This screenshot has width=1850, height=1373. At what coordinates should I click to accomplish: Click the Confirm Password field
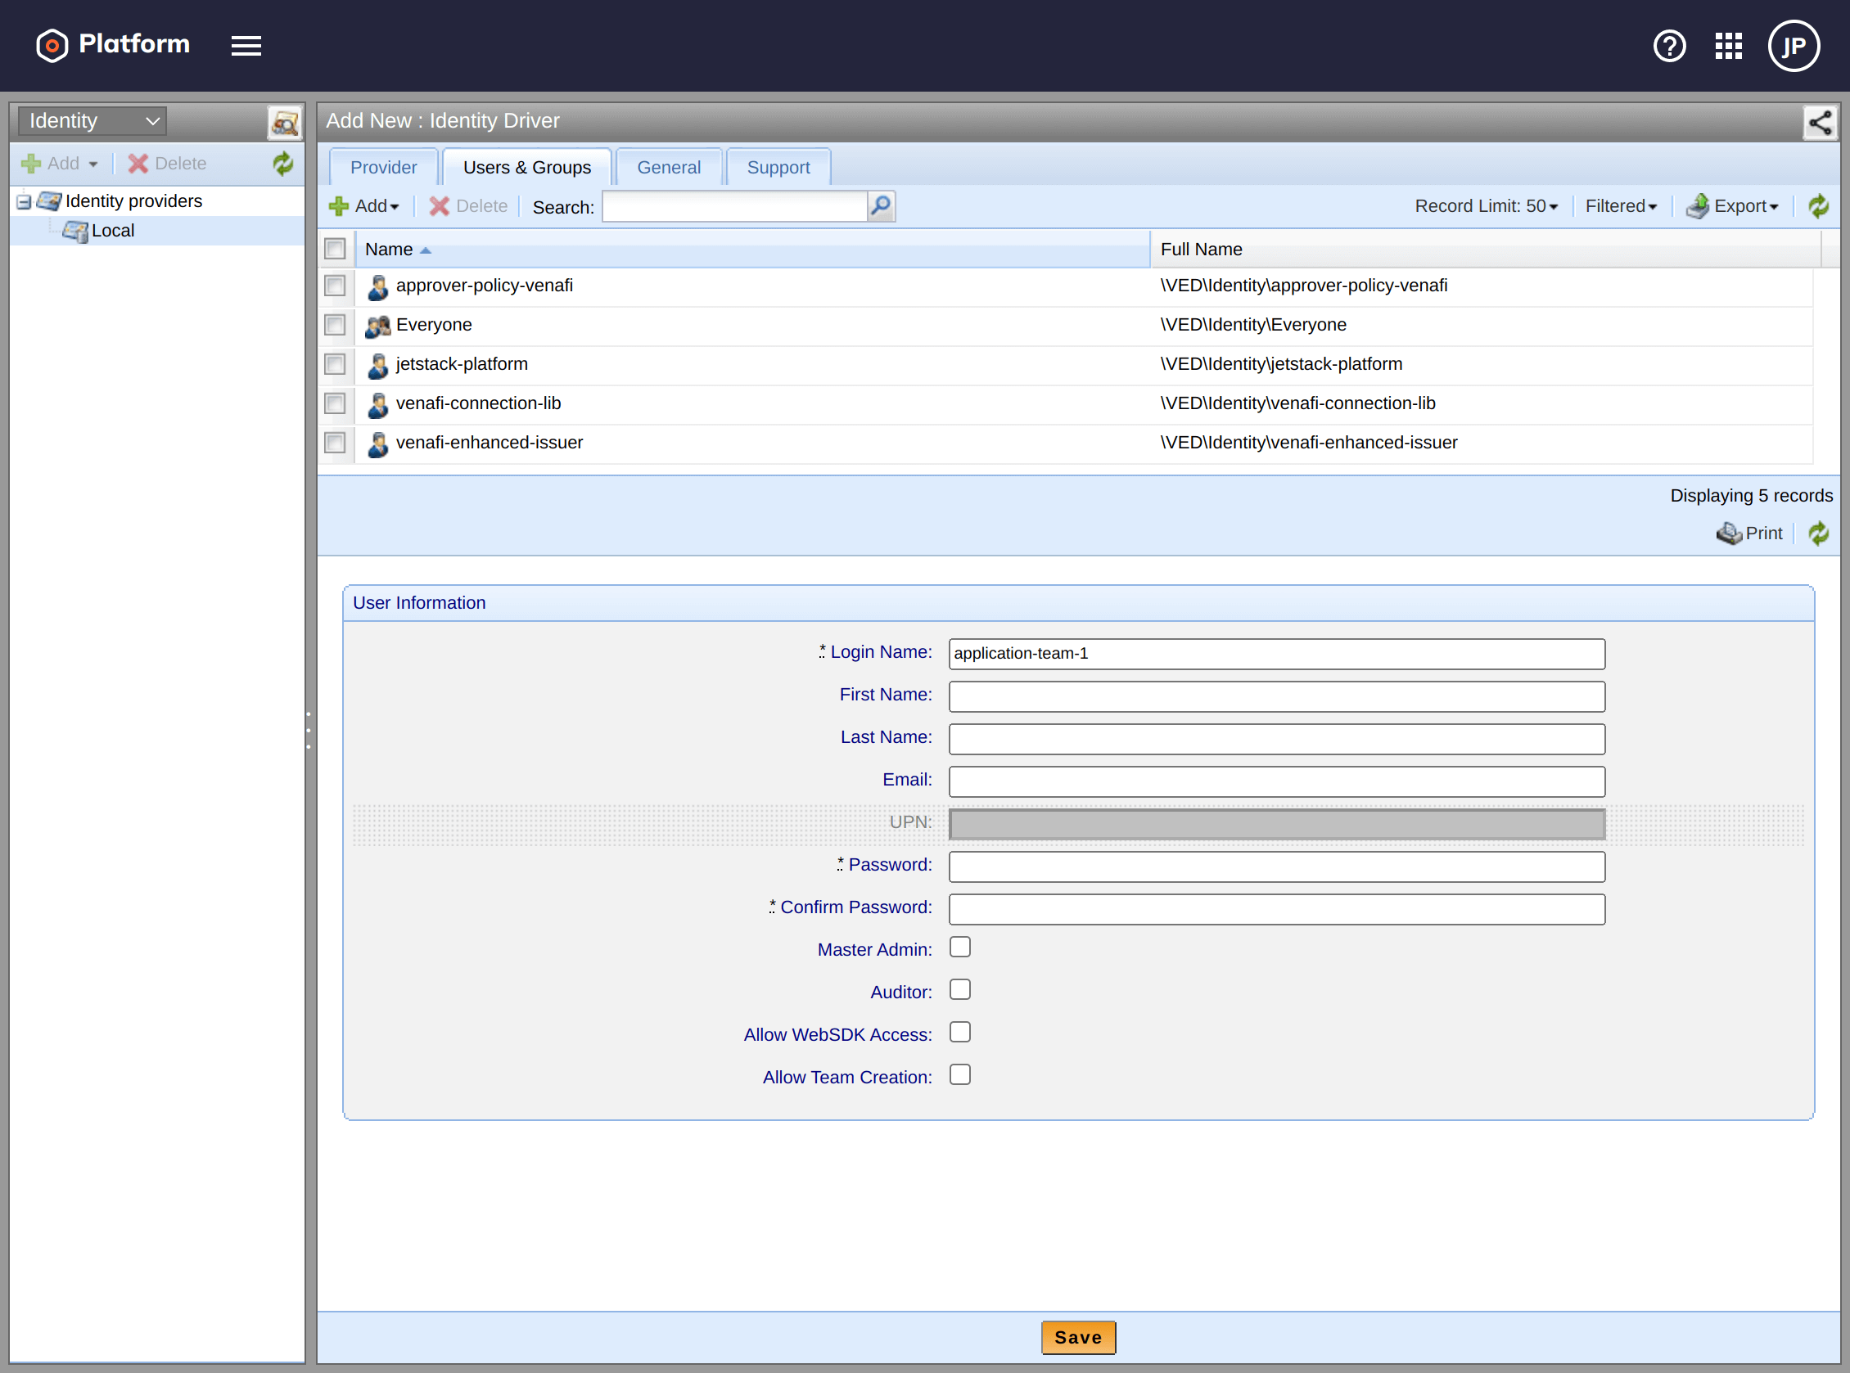click(1276, 908)
